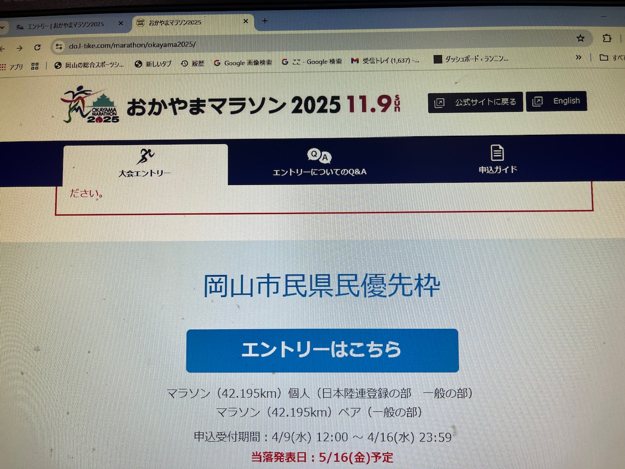The image size is (625, 469).
Task: Open bookmark tab groups grid icon
Action: point(35,66)
